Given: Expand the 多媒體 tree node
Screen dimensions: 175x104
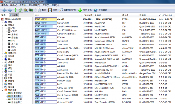Looking at the screenshot, I should (3, 62).
